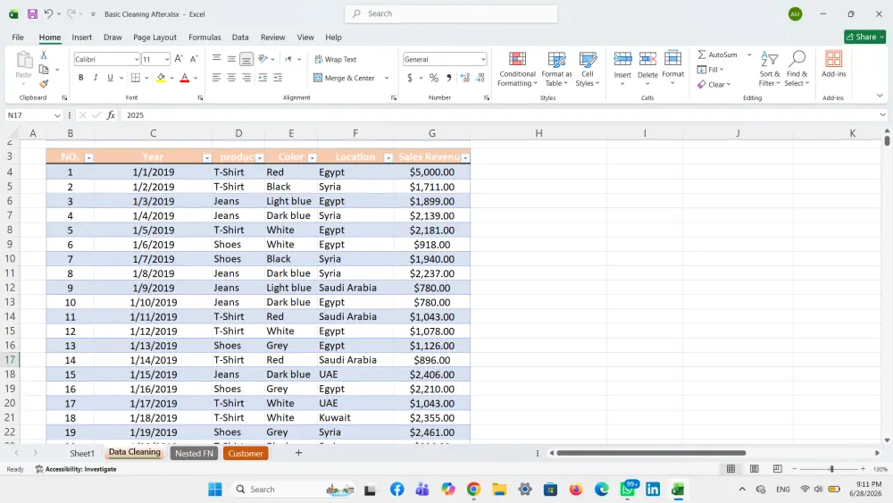Switch to the Data ribbon tab
Screen dimensions: 893x503
tap(239, 37)
